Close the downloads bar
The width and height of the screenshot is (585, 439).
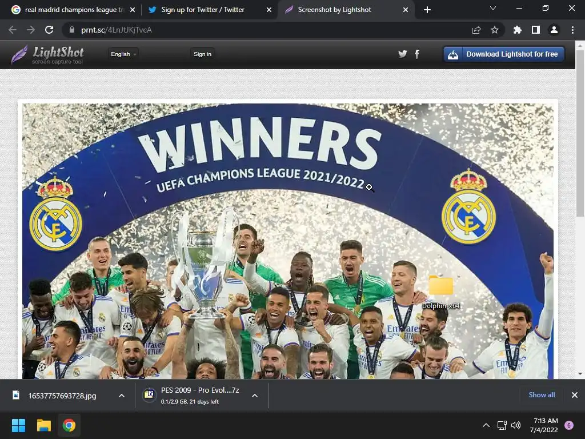[x=575, y=395]
